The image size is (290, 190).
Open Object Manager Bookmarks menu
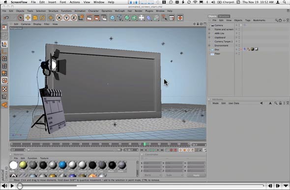click(259, 20)
